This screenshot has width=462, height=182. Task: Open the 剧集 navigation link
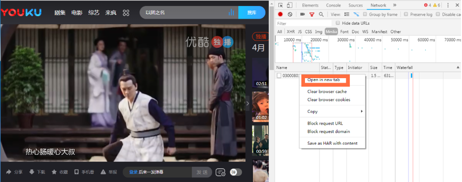60,13
